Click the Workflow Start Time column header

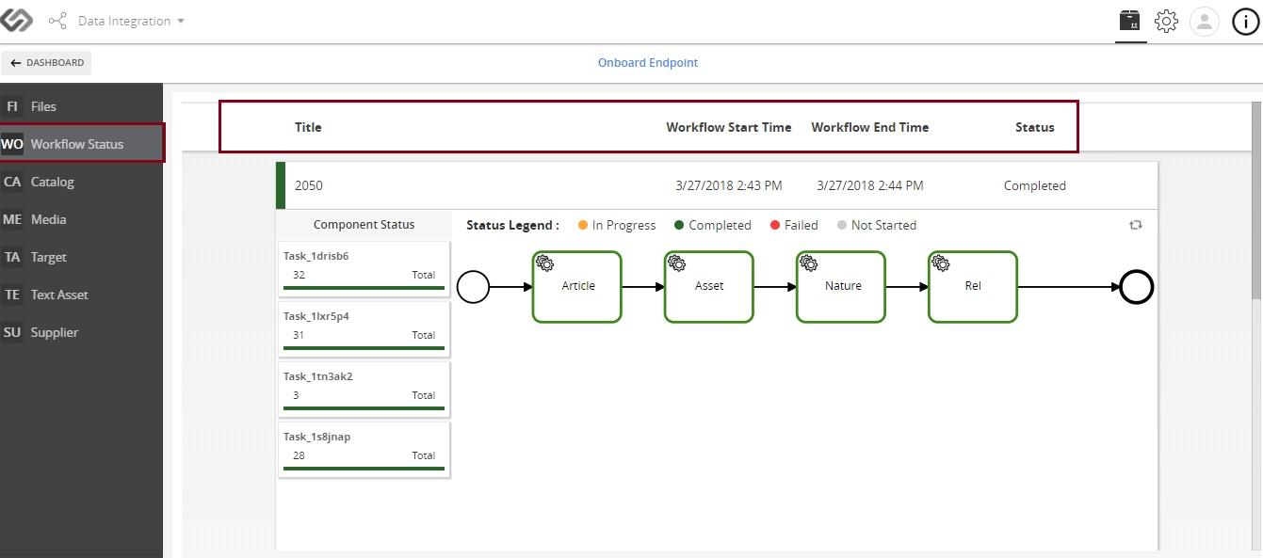click(x=729, y=127)
